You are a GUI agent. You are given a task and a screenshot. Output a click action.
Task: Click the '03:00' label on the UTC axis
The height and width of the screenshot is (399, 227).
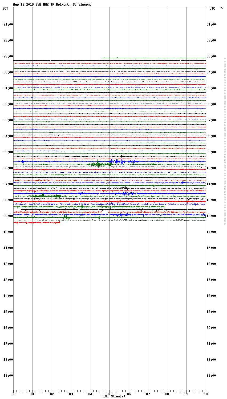pos(211,56)
